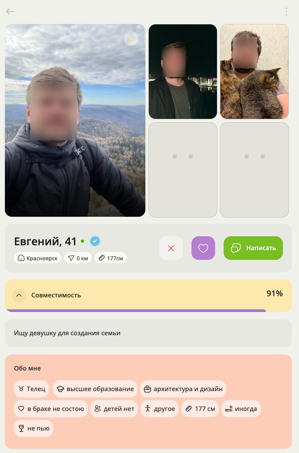299x453 pixels.
Task: Open the photo with cats thumbnail
Action: [x=254, y=72]
